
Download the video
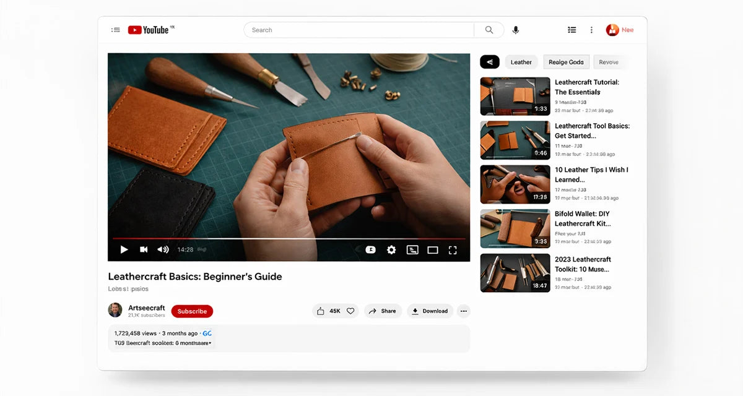pyautogui.click(x=430, y=311)
